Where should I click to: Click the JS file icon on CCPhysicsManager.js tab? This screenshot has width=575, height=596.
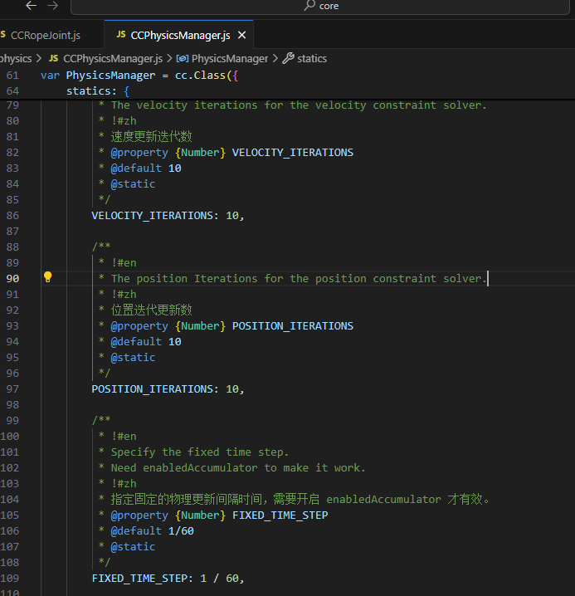(x=121, y=35)
